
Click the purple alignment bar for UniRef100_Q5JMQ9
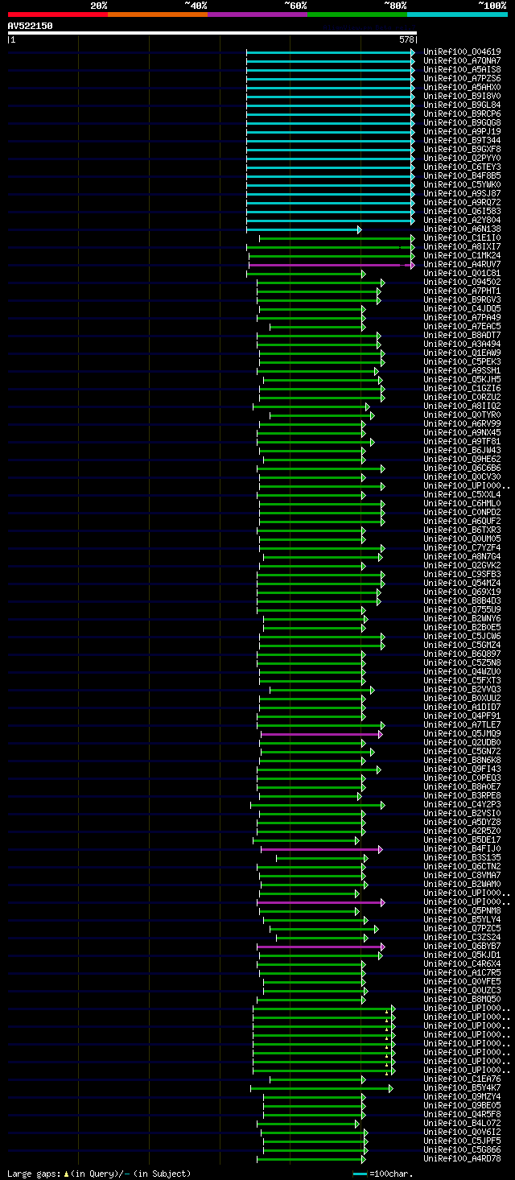click(x=320, y=734)
